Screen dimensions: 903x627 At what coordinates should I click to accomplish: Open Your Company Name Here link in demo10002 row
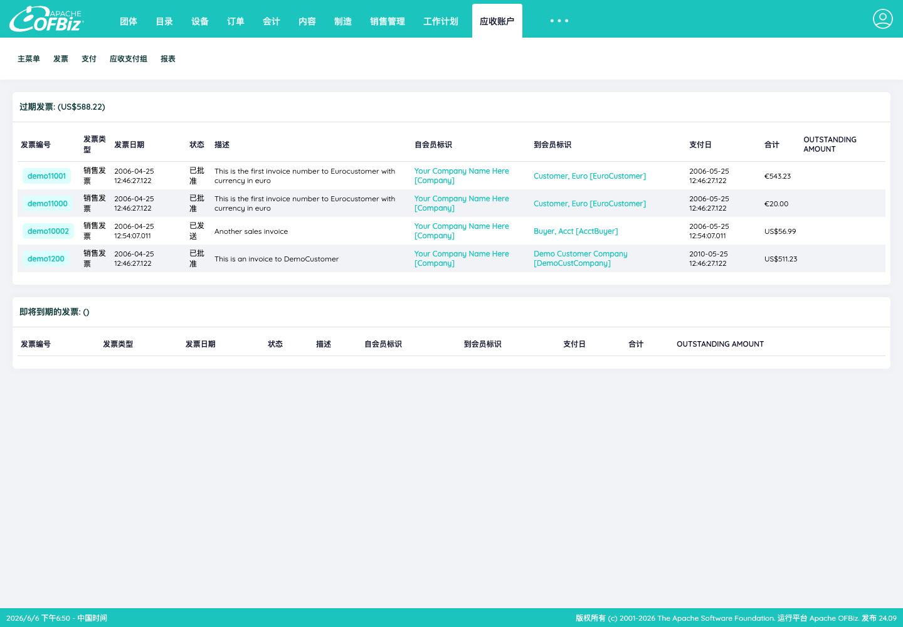[462, 231]
